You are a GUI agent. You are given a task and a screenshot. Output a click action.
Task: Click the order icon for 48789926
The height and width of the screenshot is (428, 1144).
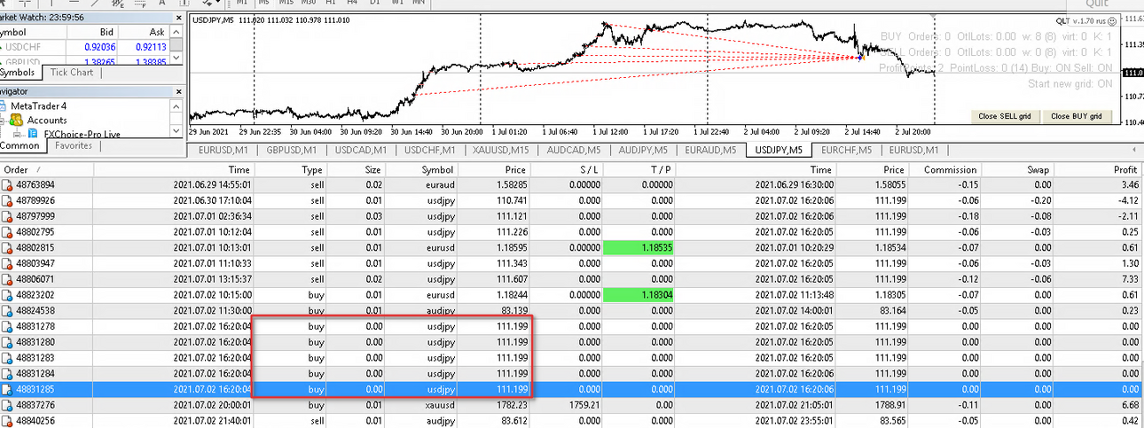[8, 200]
